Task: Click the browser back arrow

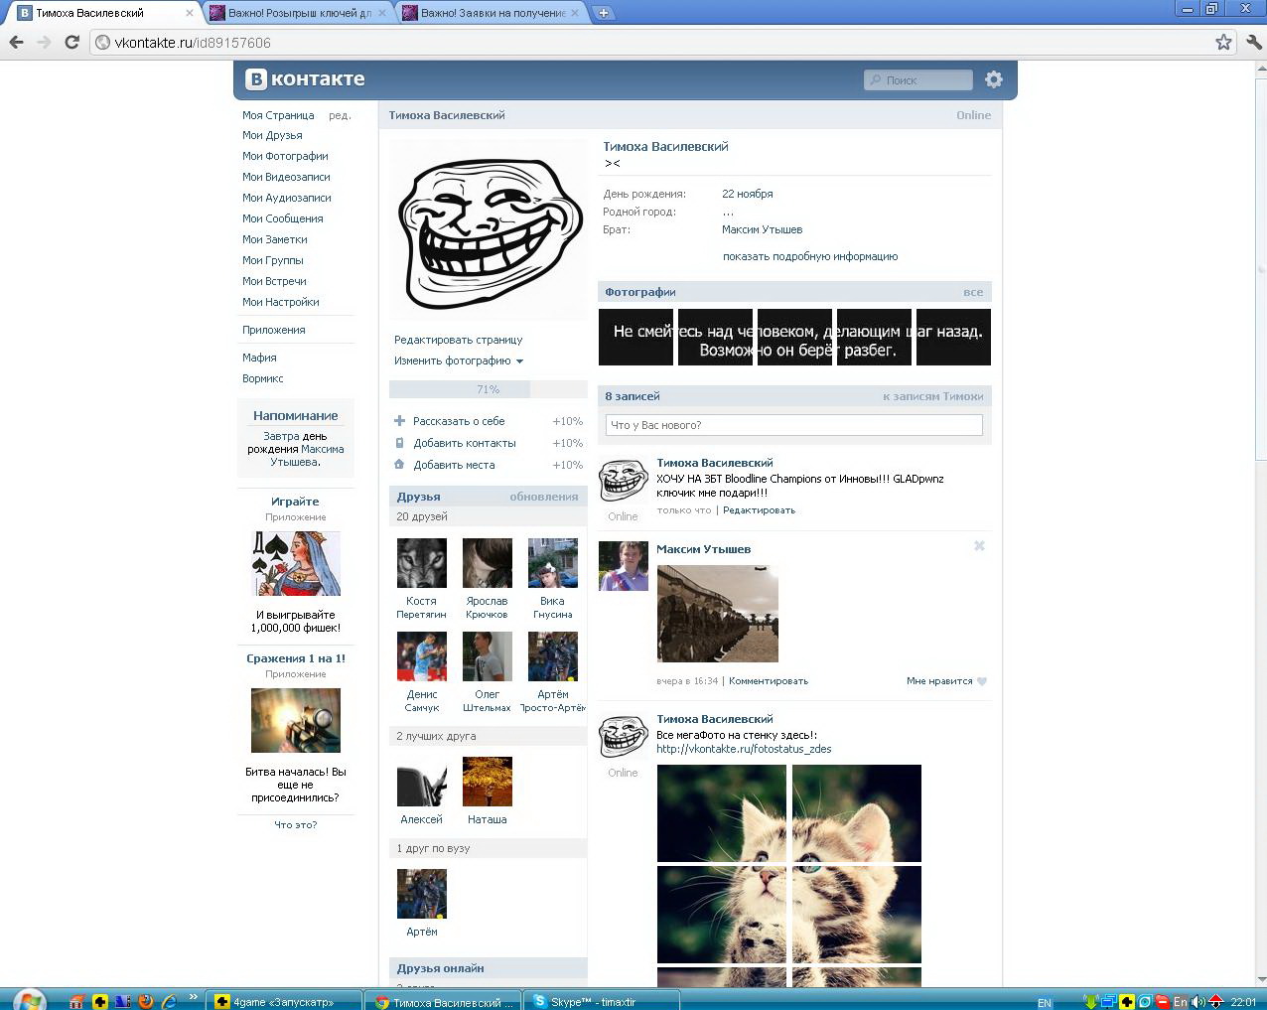Action: 16,42
